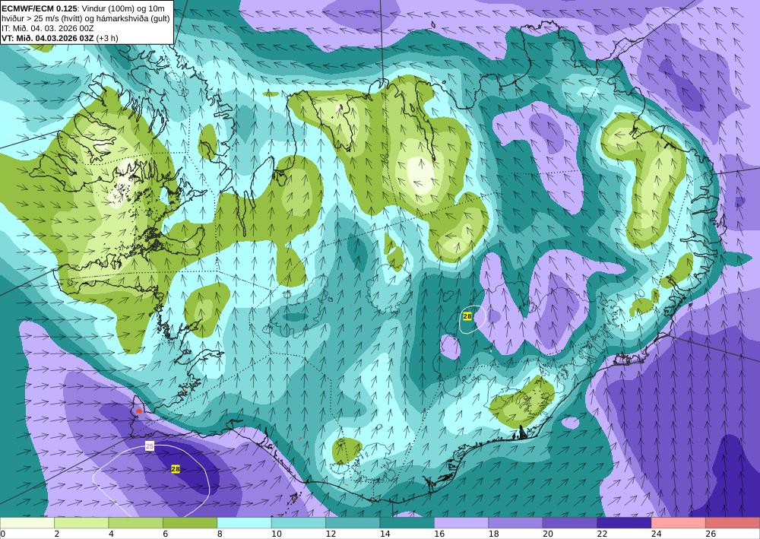Click the legend scale label "18"

coord(493,534)
